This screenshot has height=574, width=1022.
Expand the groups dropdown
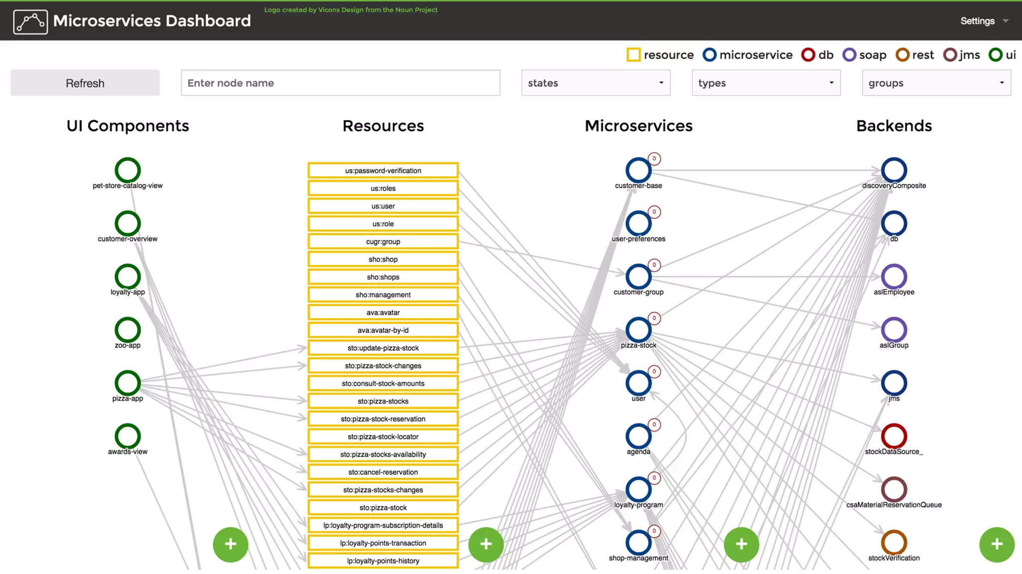click(x=936, y=83)
